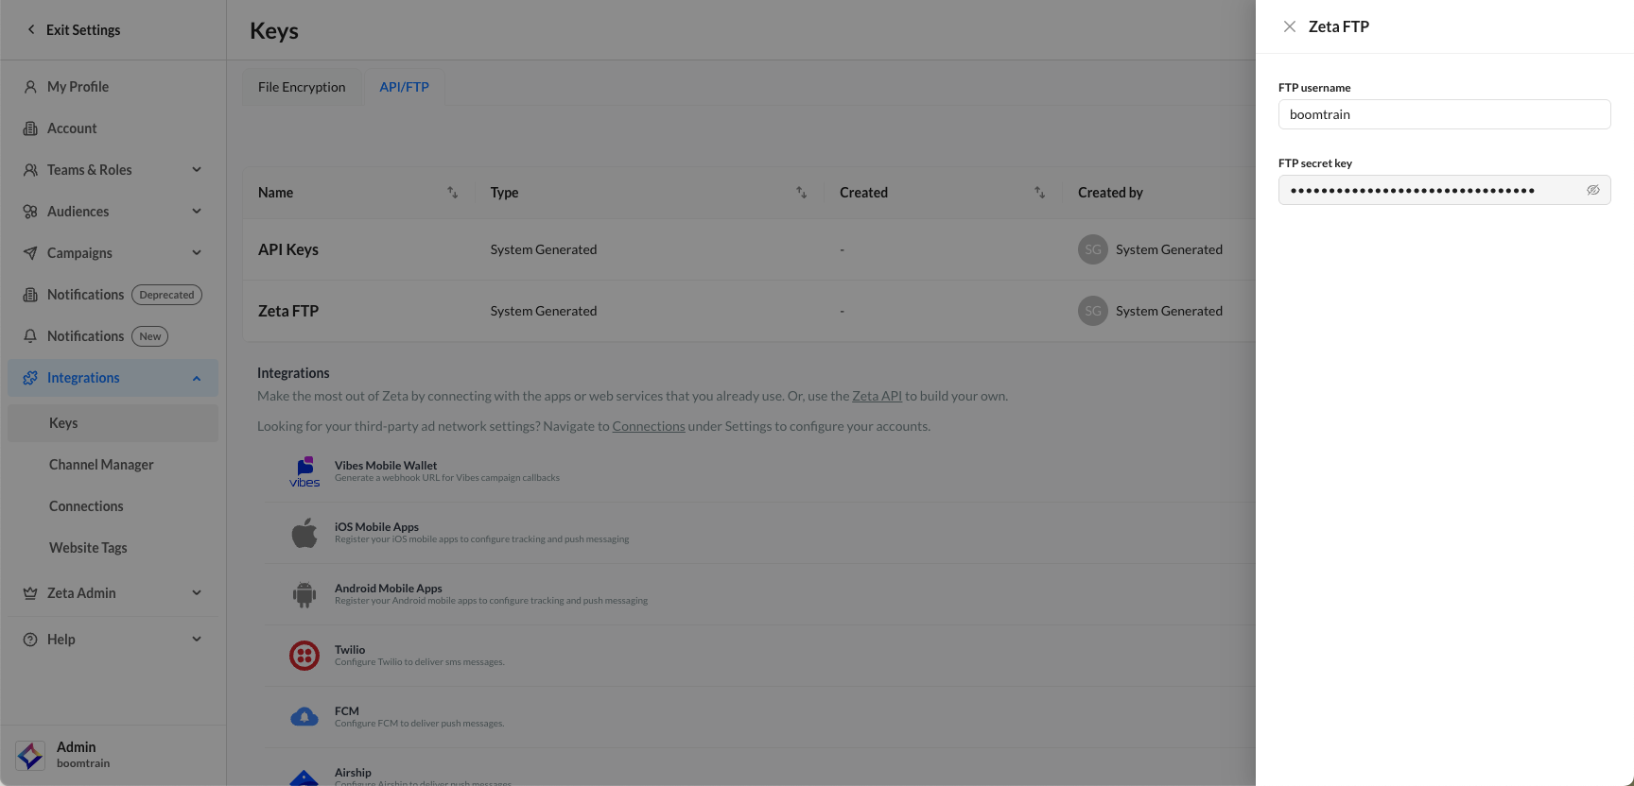Screen dimensions: 1634x786
Task: Expand the Teams & Roles menu
Action: pyautogui.click(x=197, y=170)
